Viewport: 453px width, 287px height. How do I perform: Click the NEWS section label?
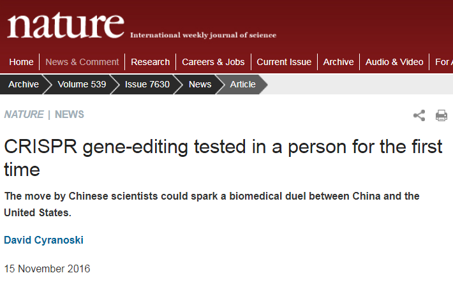click(70, 114)
